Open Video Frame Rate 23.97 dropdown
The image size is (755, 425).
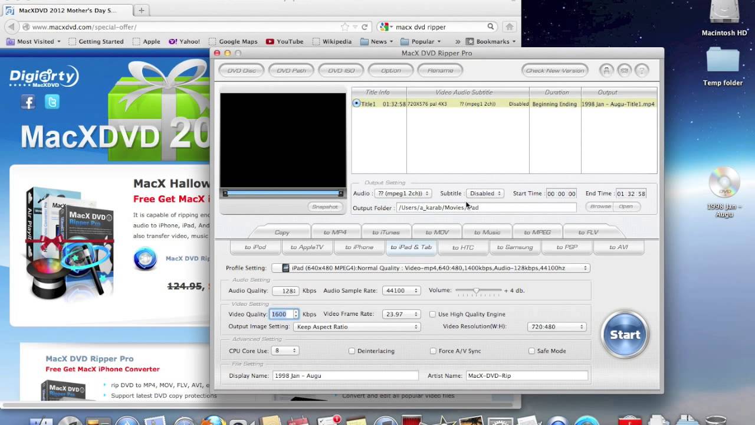[401, 314]
